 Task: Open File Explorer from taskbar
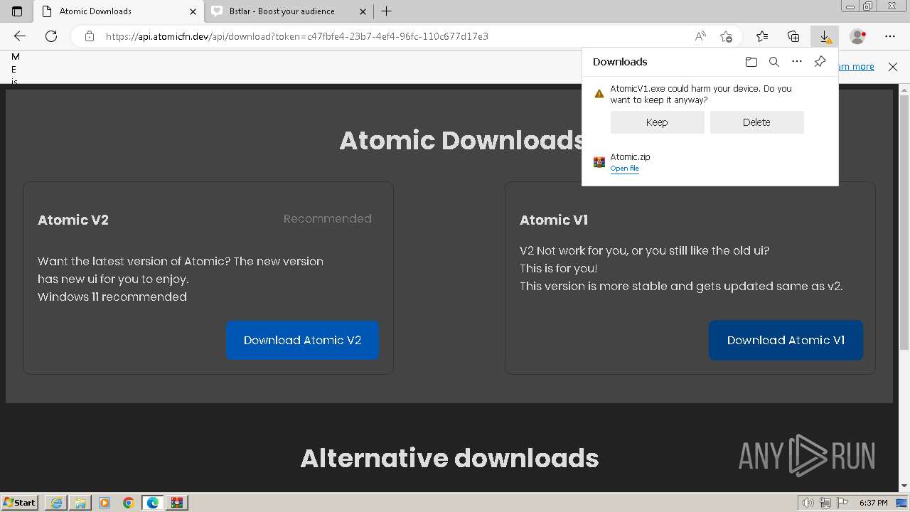[x=80, y=503]
